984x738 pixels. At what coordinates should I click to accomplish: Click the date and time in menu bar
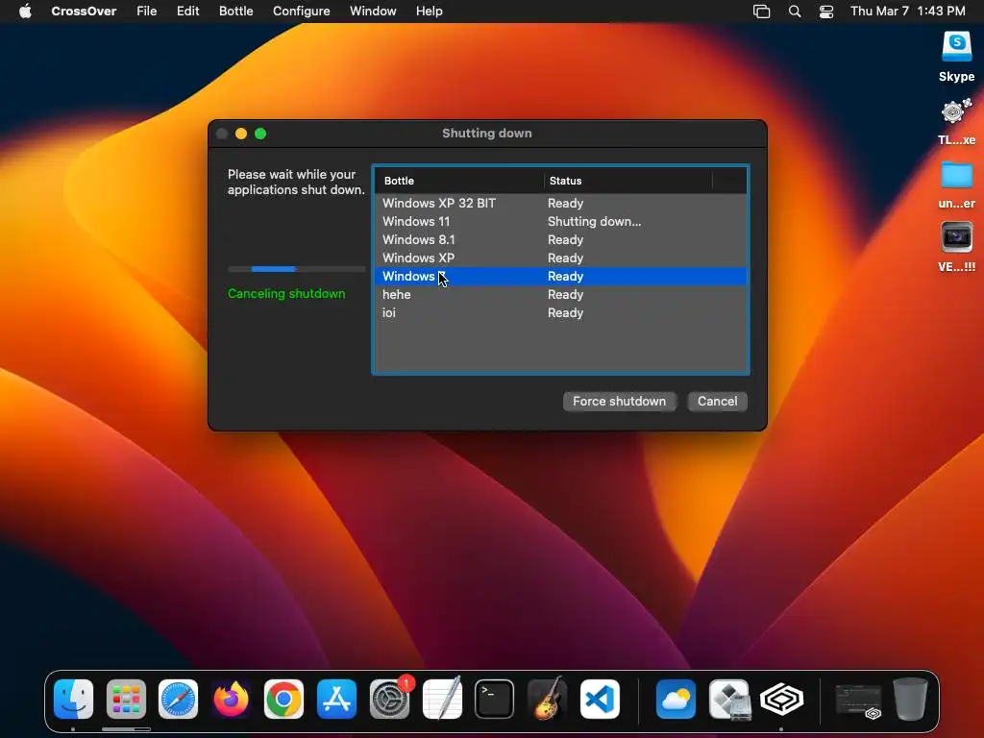[907, 12]
